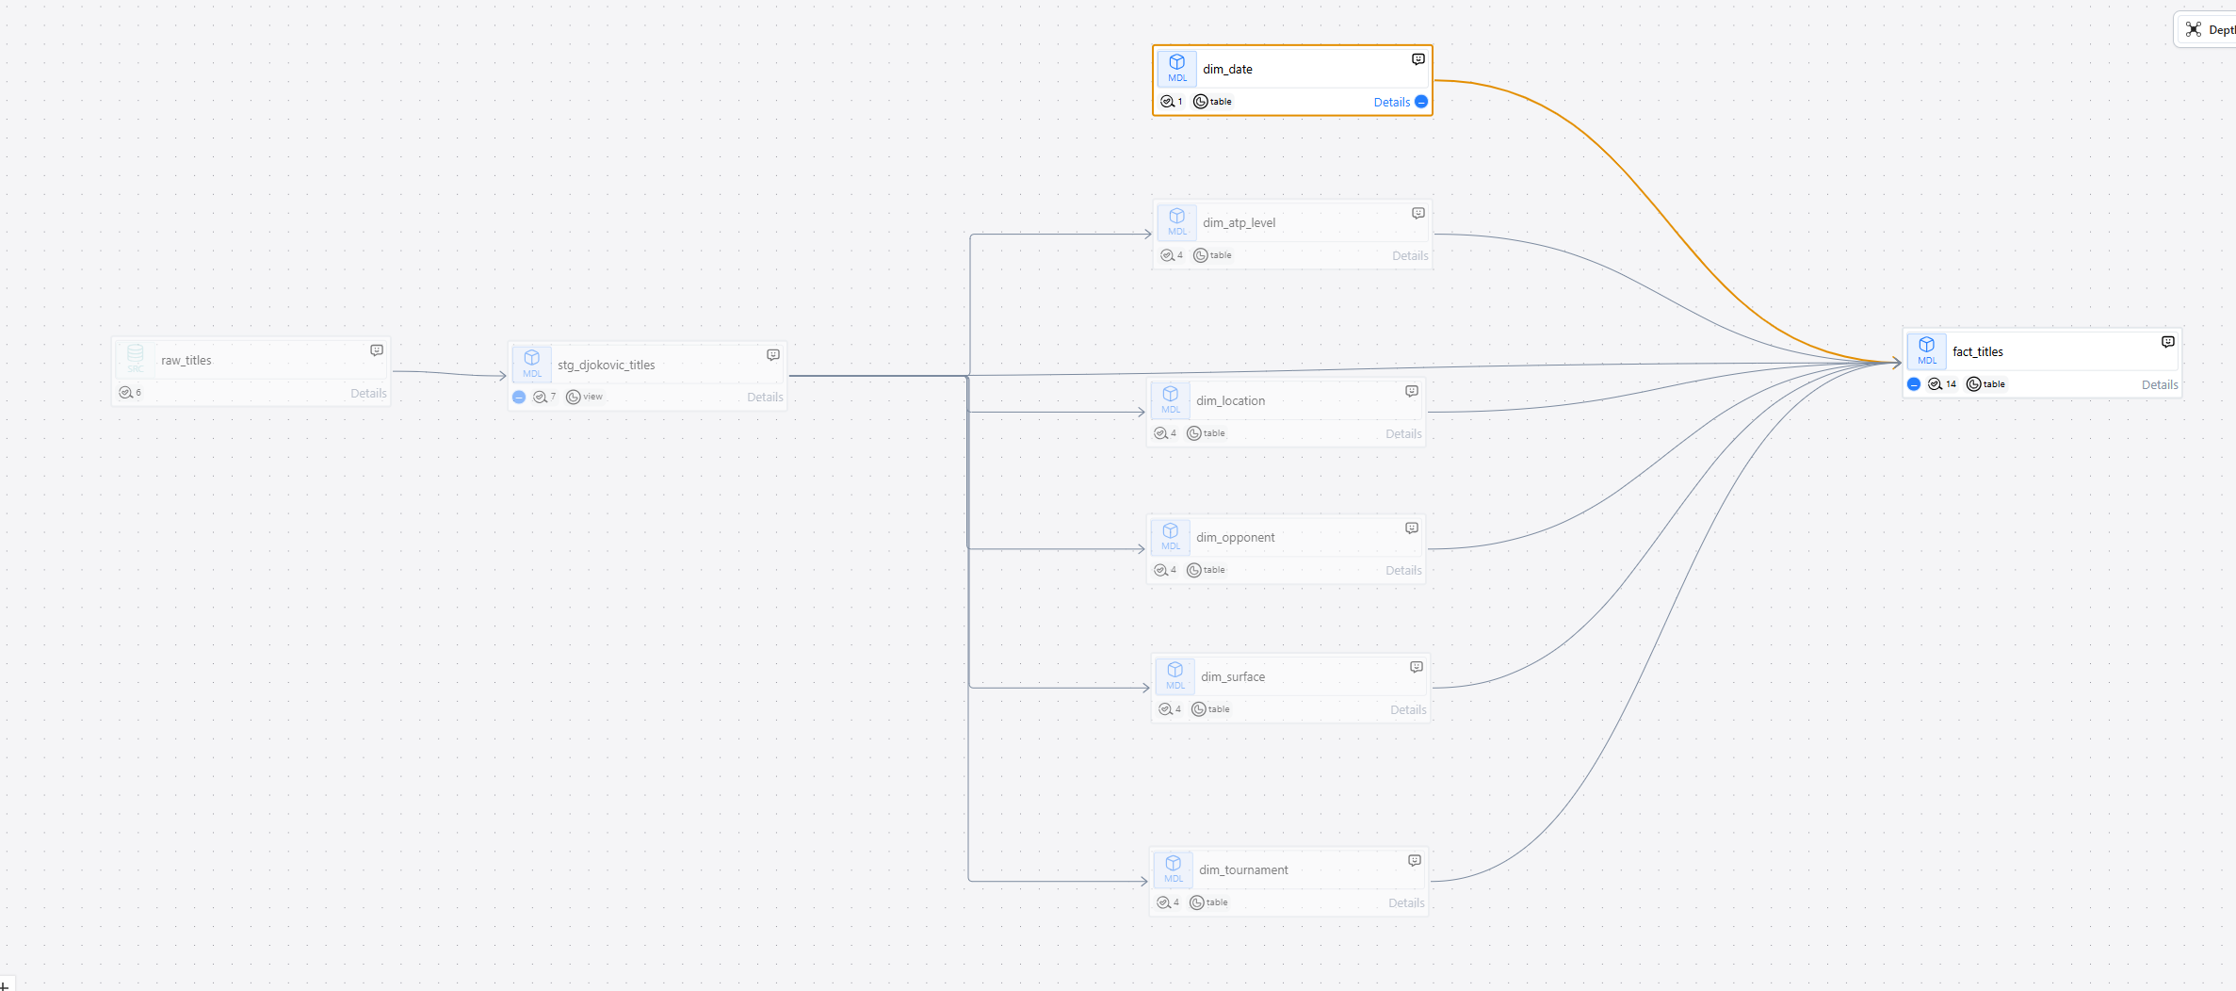
Task: Select the dim_surface node title
Action: [1233, 677]
